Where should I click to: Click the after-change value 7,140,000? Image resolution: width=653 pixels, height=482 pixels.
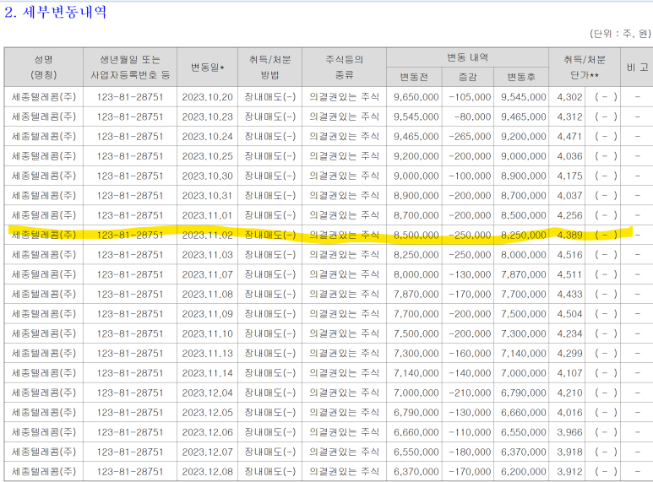[524, 354]
